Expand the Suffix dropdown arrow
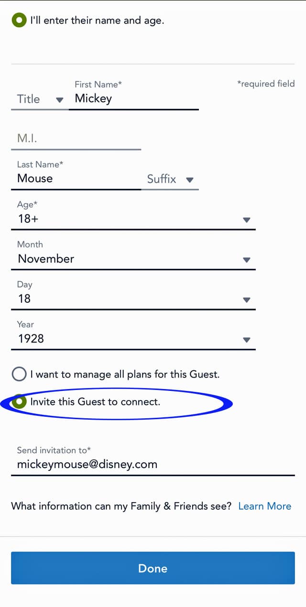Screen dimensions: 306x607 point(189,180)
